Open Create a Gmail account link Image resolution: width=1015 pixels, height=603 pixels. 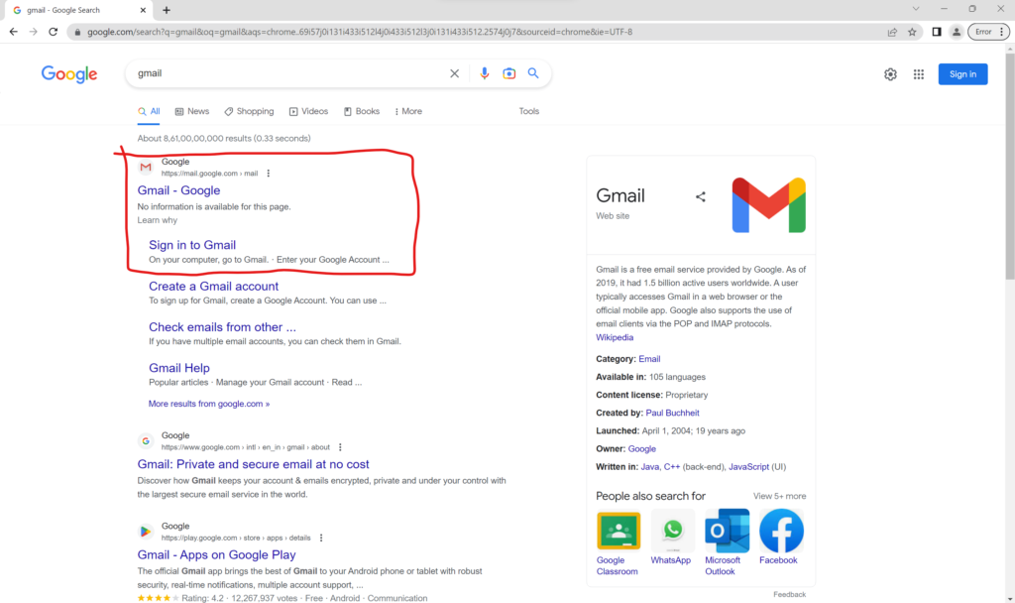[214, 287]
